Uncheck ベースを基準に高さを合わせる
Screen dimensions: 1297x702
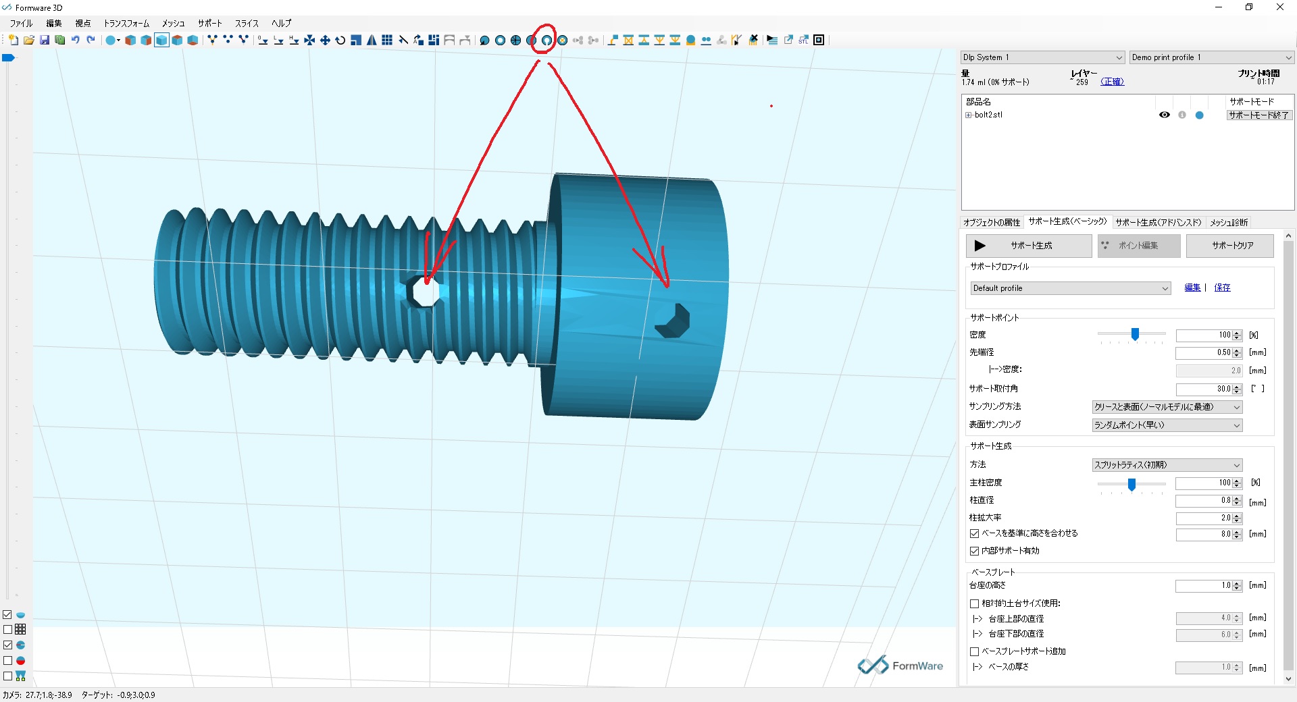click(974, 534)
